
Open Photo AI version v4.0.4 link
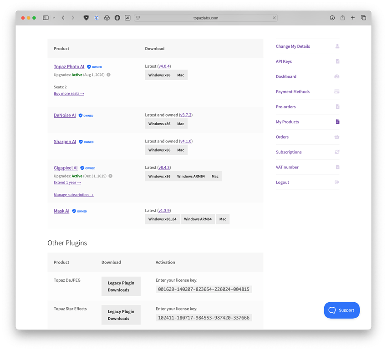(164, 66)
